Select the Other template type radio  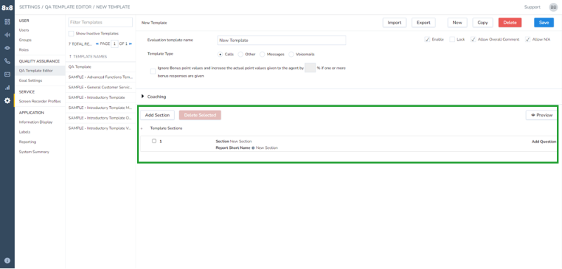[x=240, y=55]
